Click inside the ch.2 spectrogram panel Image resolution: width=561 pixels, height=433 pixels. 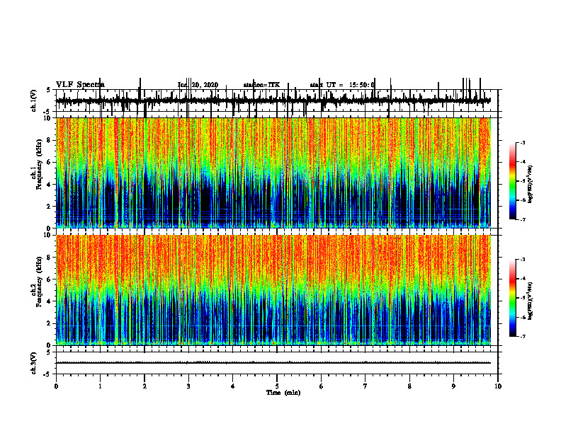pos(273,290)
